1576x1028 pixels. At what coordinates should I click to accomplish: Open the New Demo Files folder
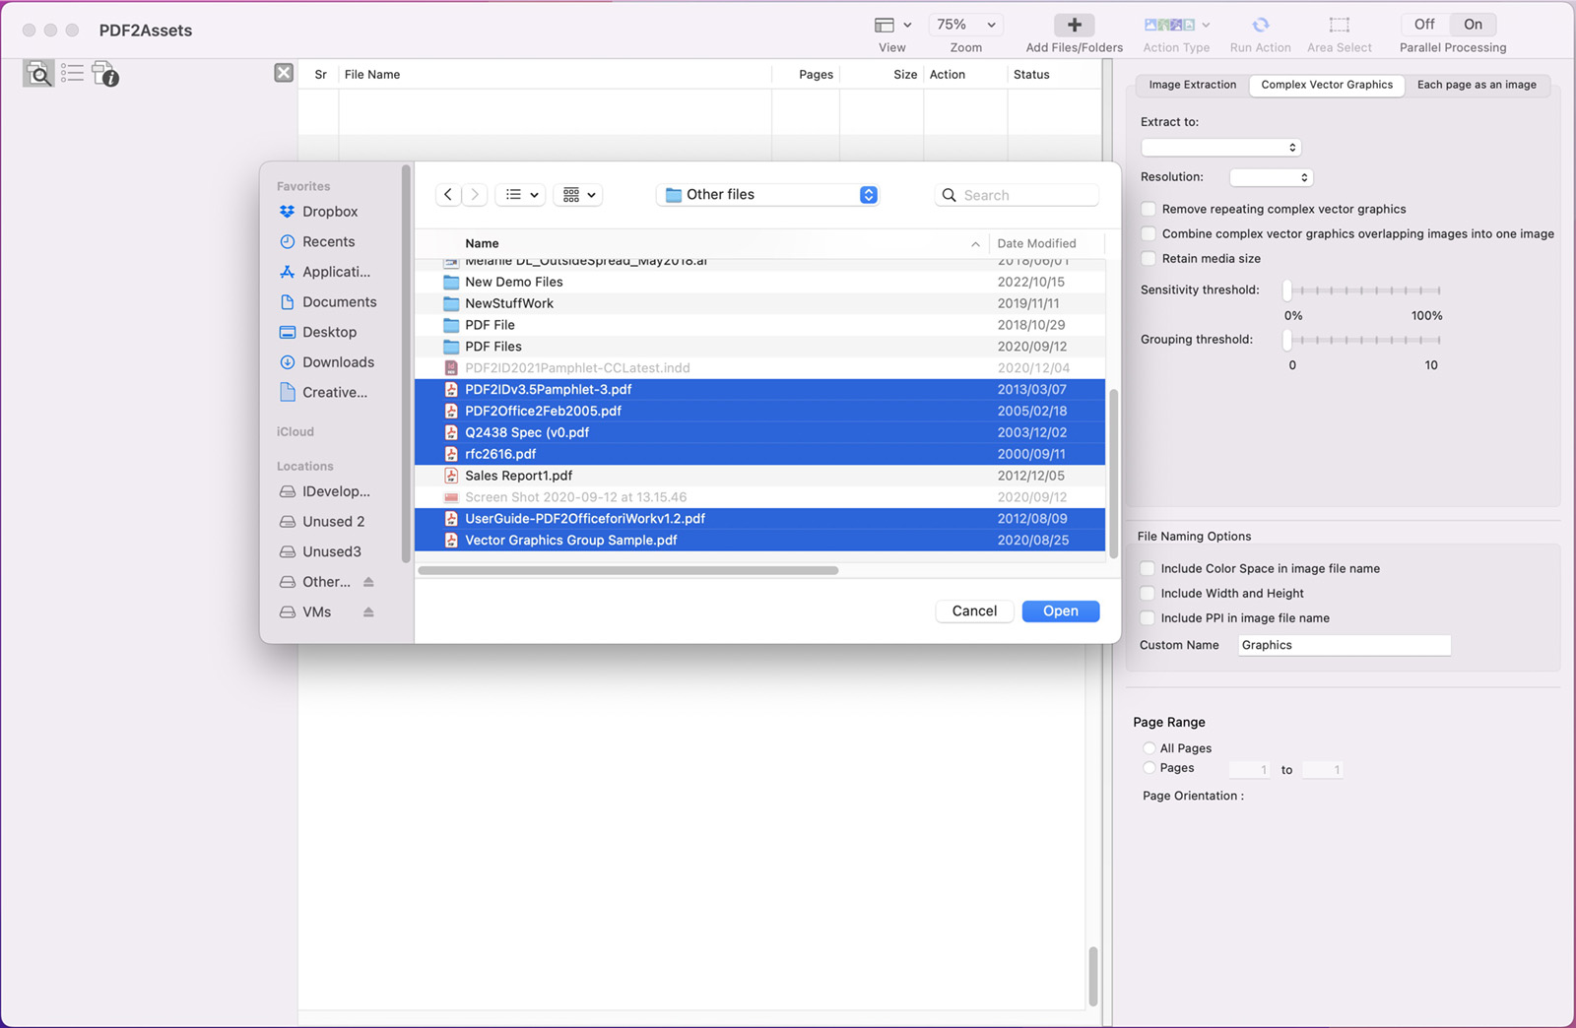(760, 282)
